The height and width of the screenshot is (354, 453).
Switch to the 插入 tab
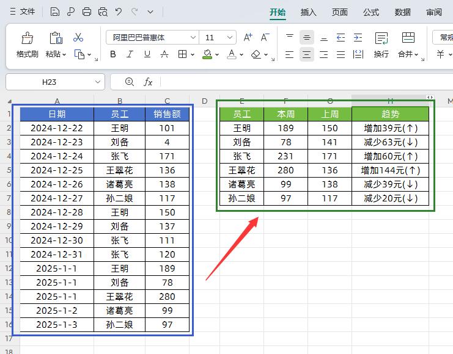point(309,12)
